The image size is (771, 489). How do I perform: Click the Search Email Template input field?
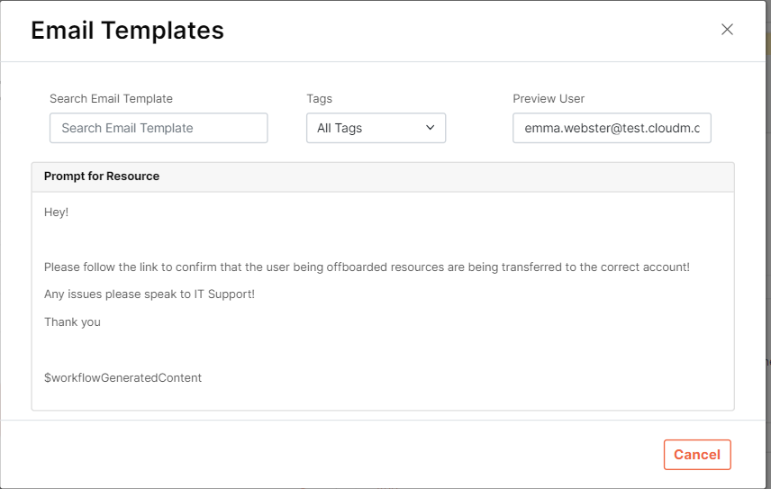[x=159, y=128]
